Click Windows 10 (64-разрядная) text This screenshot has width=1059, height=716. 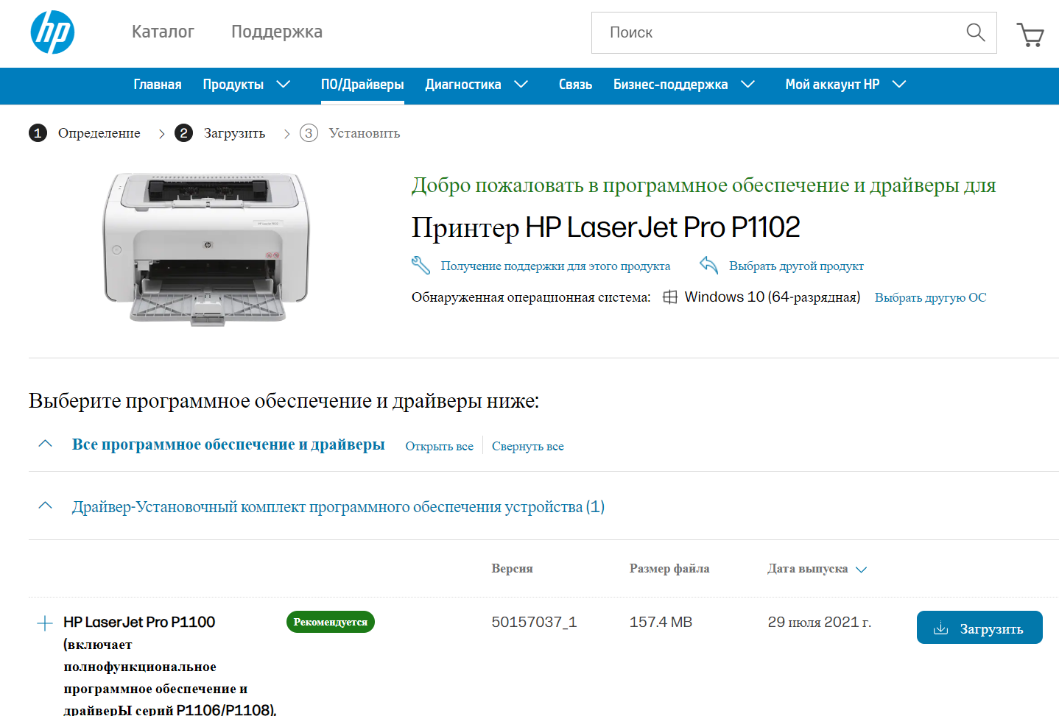(x=772, y=297)
